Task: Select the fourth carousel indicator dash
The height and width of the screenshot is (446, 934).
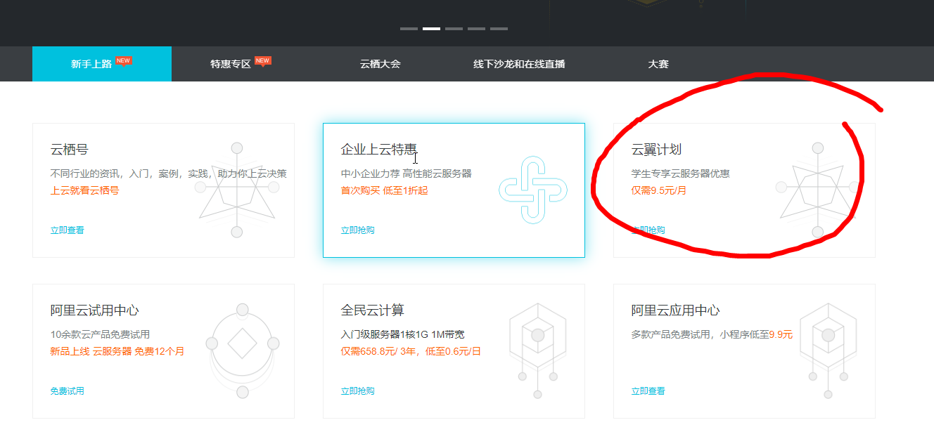Action: (476, 29)
